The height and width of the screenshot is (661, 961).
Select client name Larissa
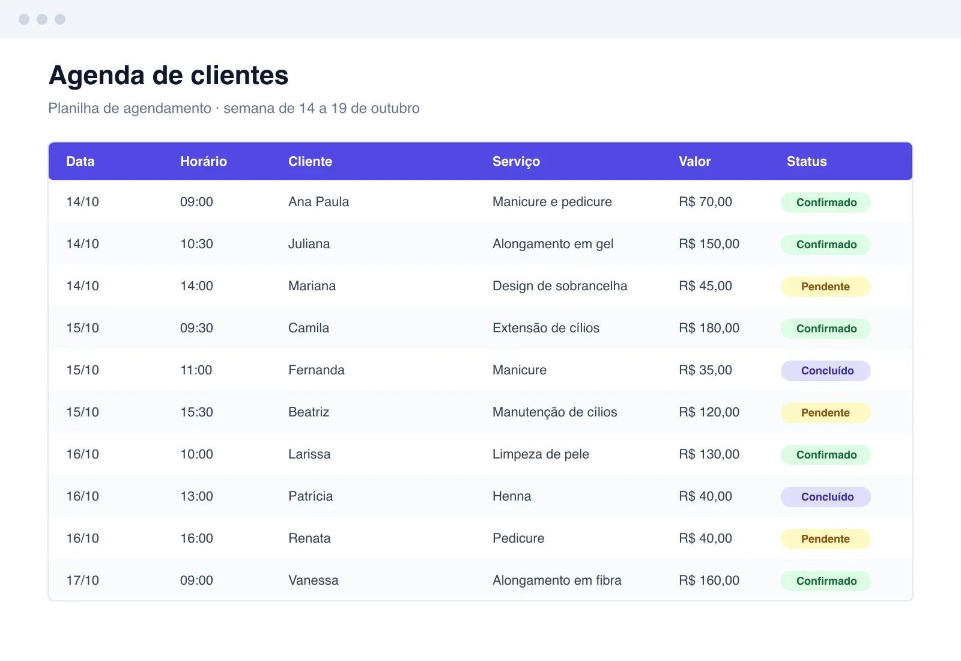pos(309,454)
